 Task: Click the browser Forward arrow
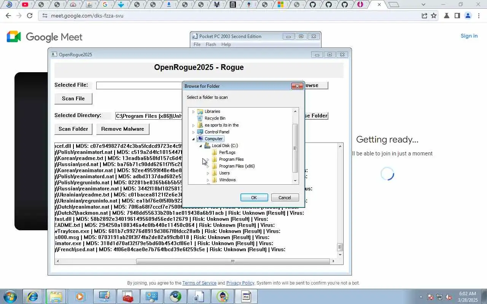click(x=19, y=16)
